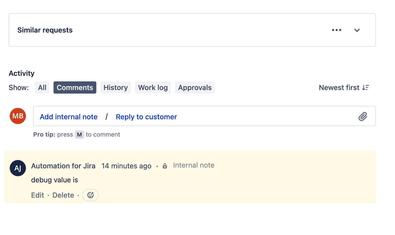This screenshot has width=395, height=235.
Task: Switch activity view to History
Action: pos(115,87)
